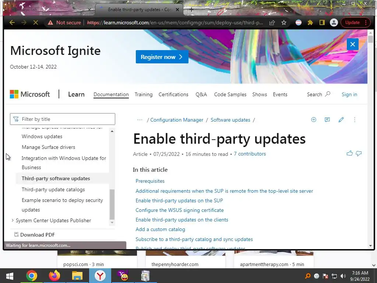This screenshot has width=377, height=283.
Task: Click the Sign in link
Action: pos(349,95)
